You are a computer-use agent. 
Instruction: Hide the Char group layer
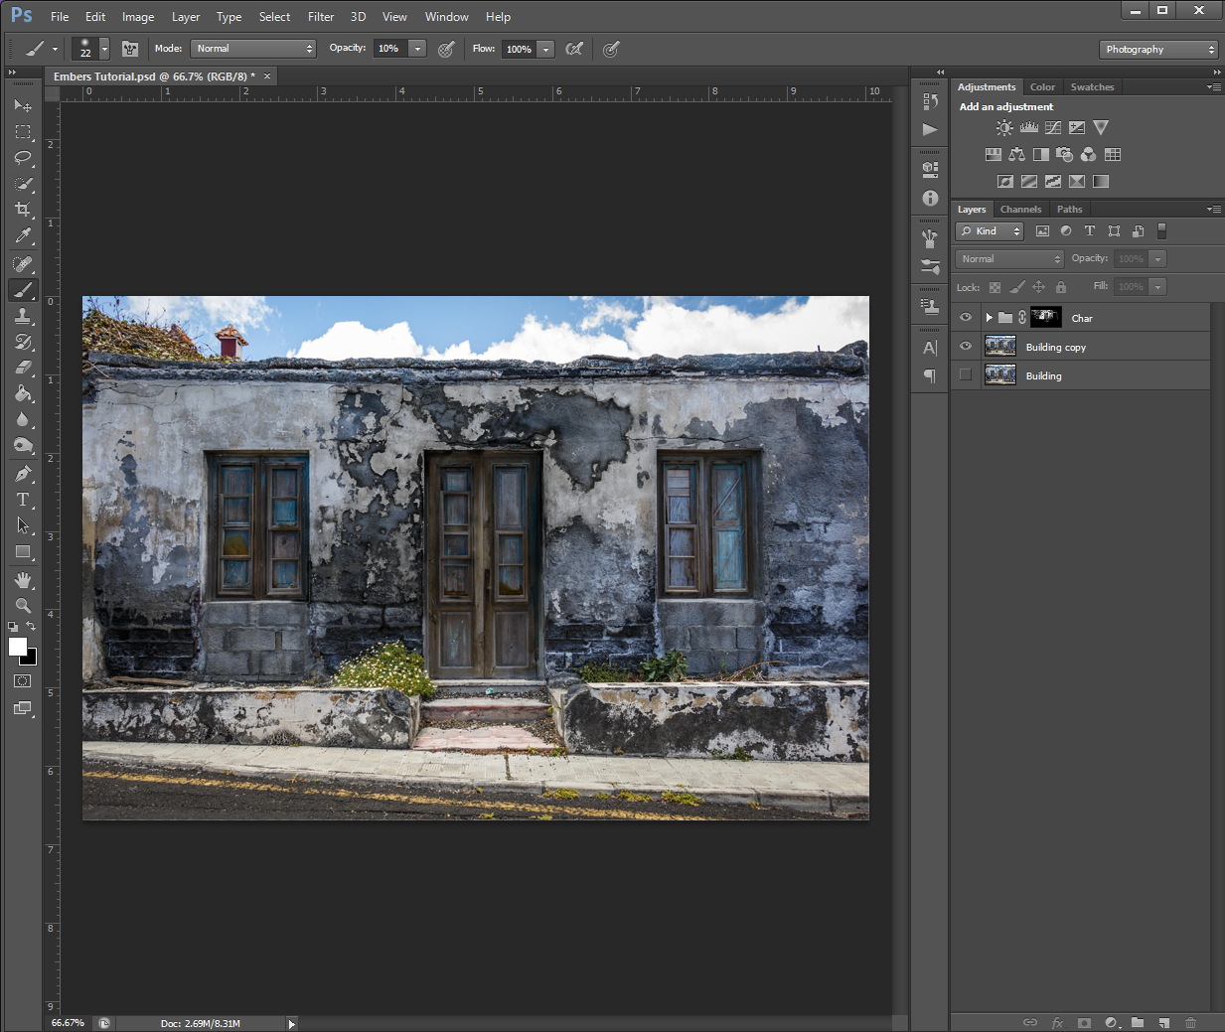[966, 318]
